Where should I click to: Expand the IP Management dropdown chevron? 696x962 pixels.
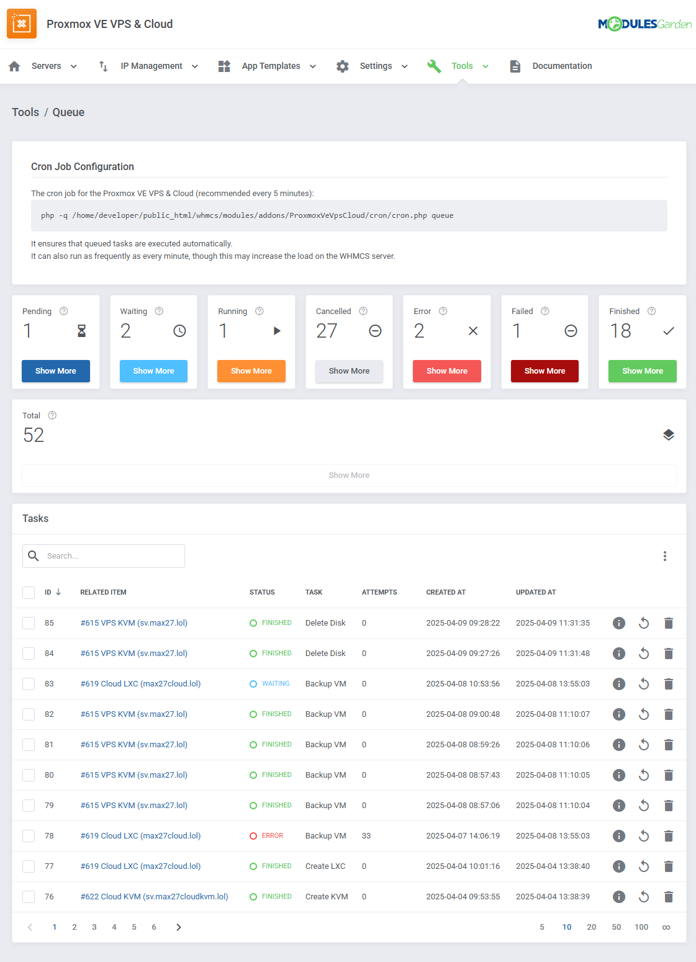tap(195, 66)
